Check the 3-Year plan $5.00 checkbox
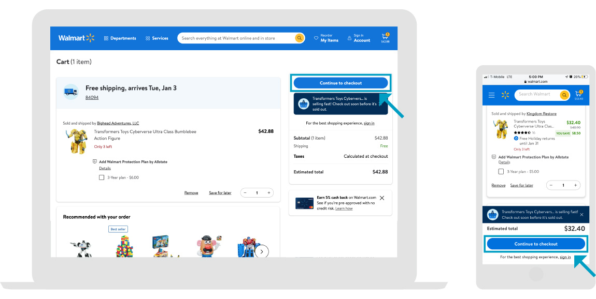The height and width of the screenshot is (299, 596). coord(501,172)
